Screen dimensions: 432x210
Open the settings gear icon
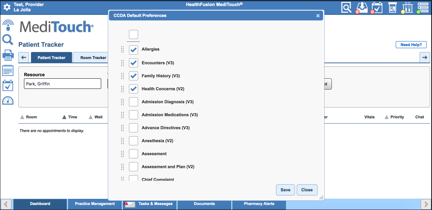7,7
